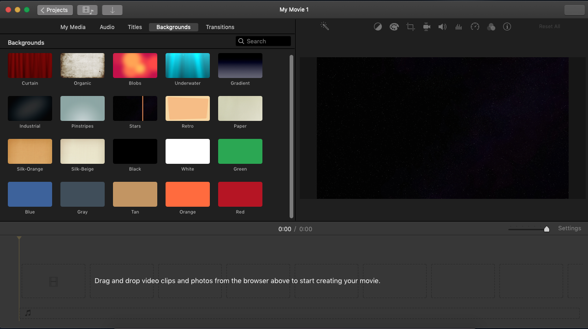This screenshot has height=329, width=588.
Task: Switch to the Audio tab
Action: point(107,27)
